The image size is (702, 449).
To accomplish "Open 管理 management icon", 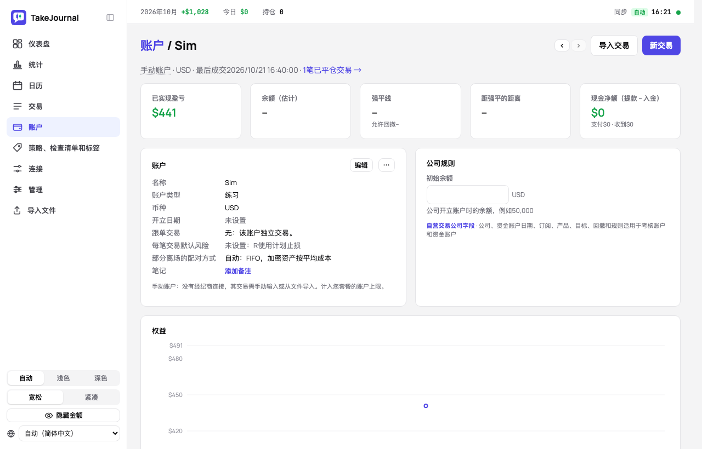I will pyautogui.click(x=18, y=189).
